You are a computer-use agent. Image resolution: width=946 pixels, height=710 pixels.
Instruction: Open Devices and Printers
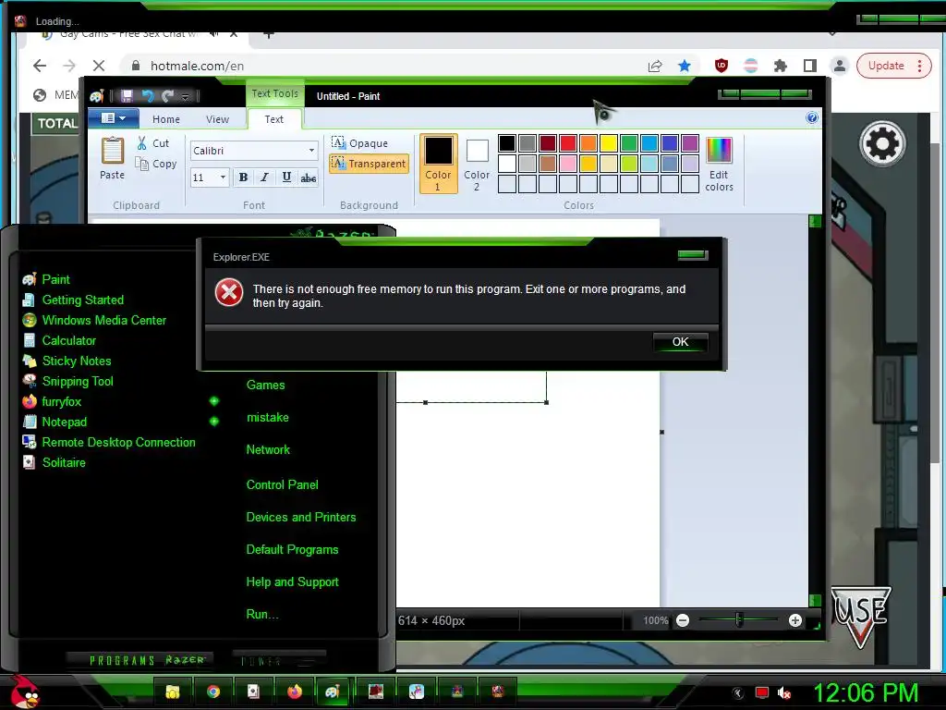point(301,518)
